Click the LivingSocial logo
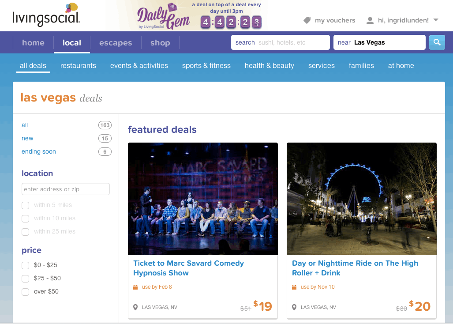Image resolution: width=453 pixels, height=324 pixels. pos(46,15)
